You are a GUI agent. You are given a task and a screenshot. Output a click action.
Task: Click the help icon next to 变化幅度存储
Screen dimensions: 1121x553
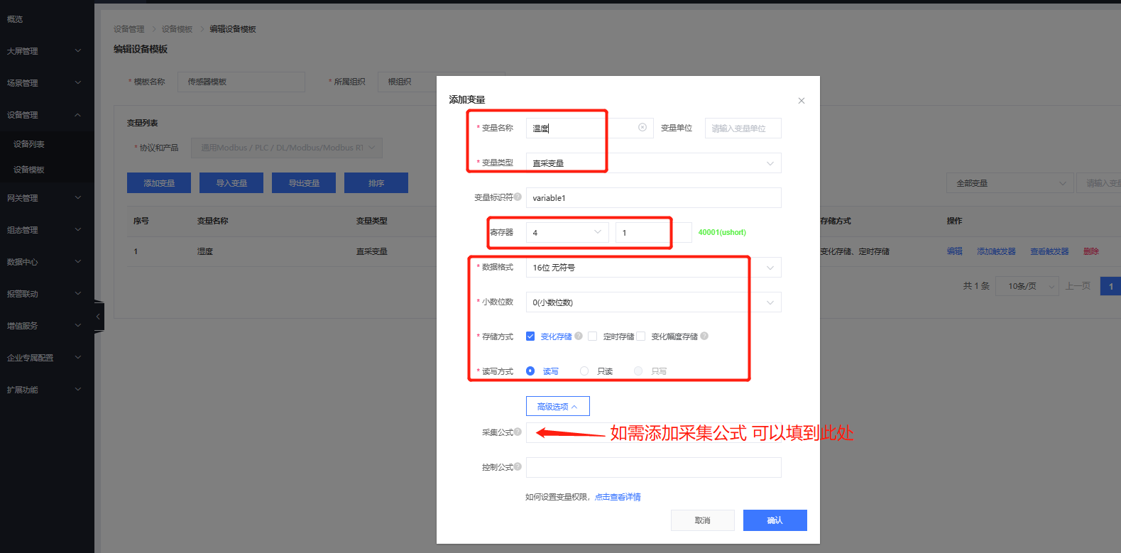[704, 336]
